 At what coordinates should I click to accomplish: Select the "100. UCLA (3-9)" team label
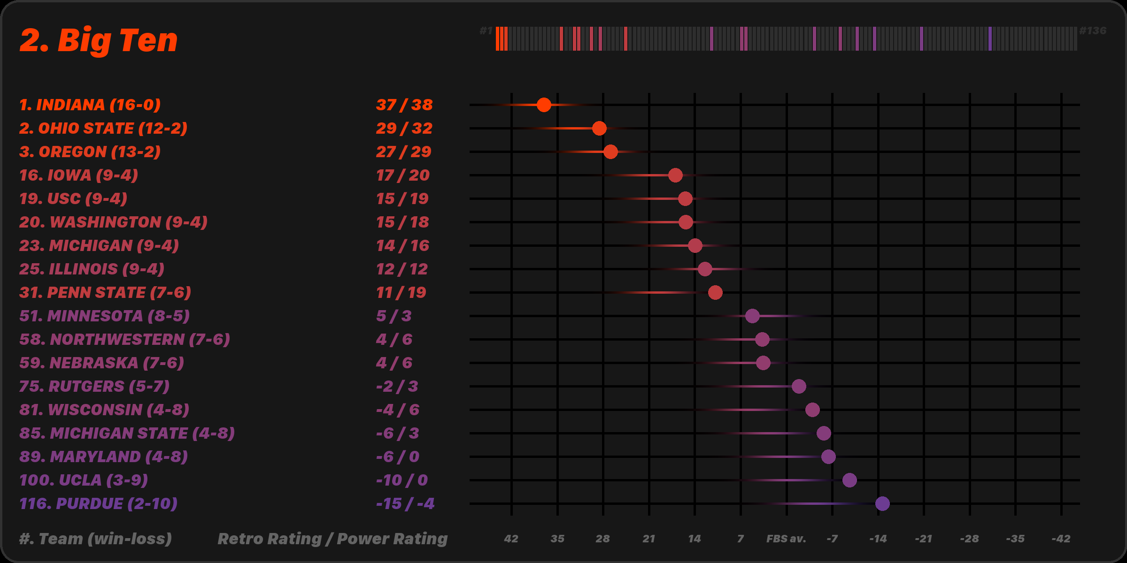click(x=84, y=480)
